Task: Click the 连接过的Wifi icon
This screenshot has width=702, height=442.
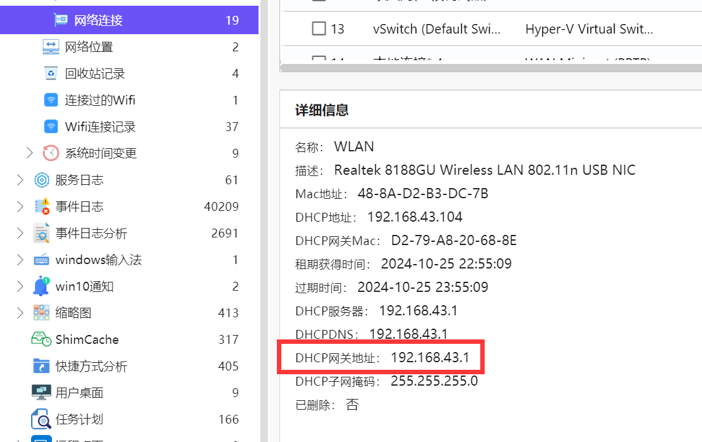Action: (x=51, y=100)
